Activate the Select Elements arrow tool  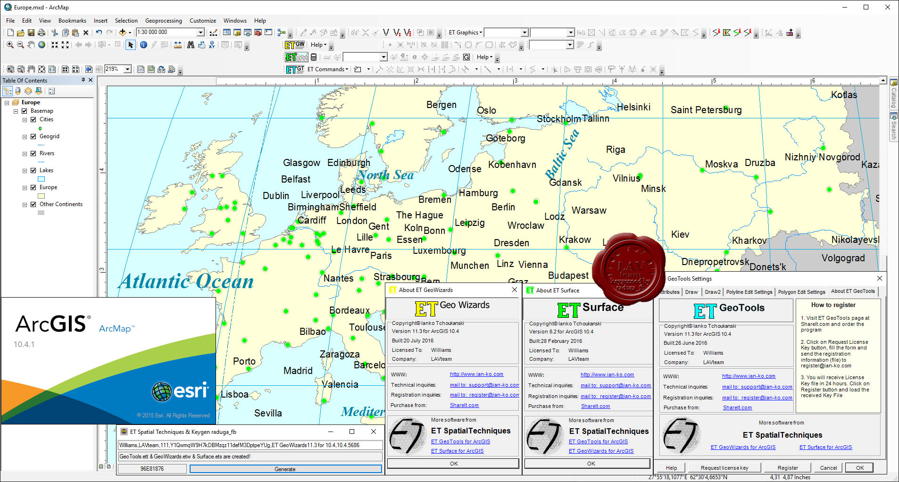click(131, 45)
